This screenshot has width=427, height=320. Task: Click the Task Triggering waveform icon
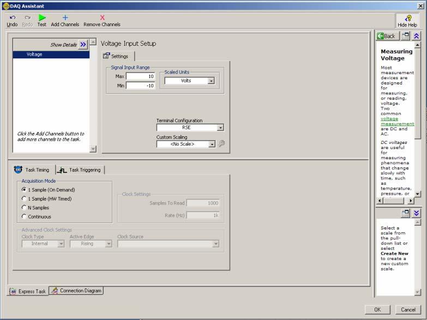point(62,170)
